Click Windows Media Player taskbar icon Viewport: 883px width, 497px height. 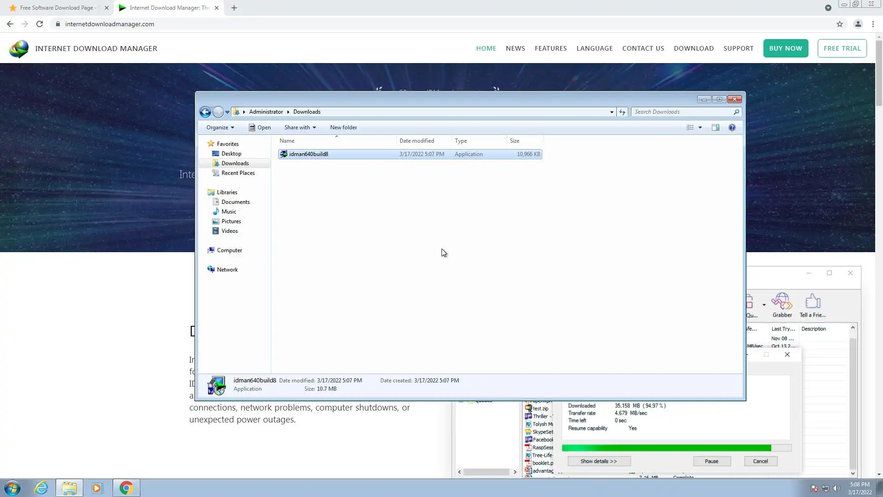pos(97,488)
